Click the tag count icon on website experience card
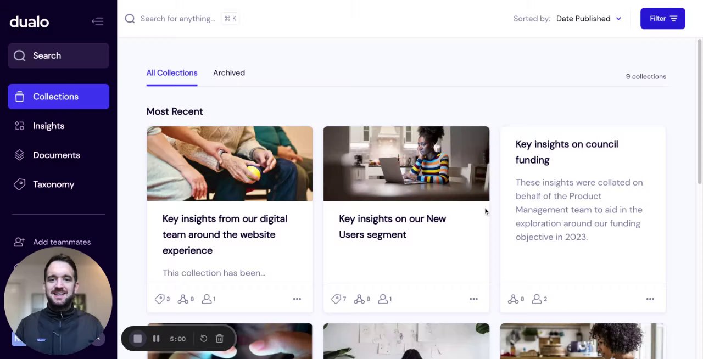This screenshot has height=359, width=703. pos(159,299)
